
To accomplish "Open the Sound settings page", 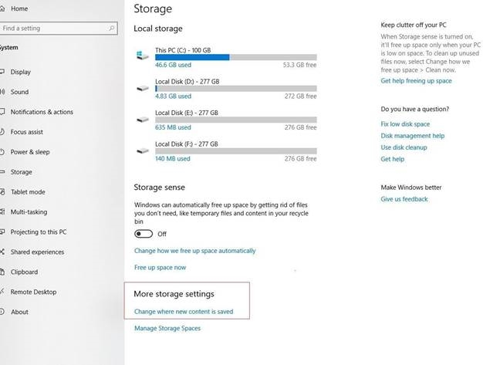I will (x=19, y=92).
